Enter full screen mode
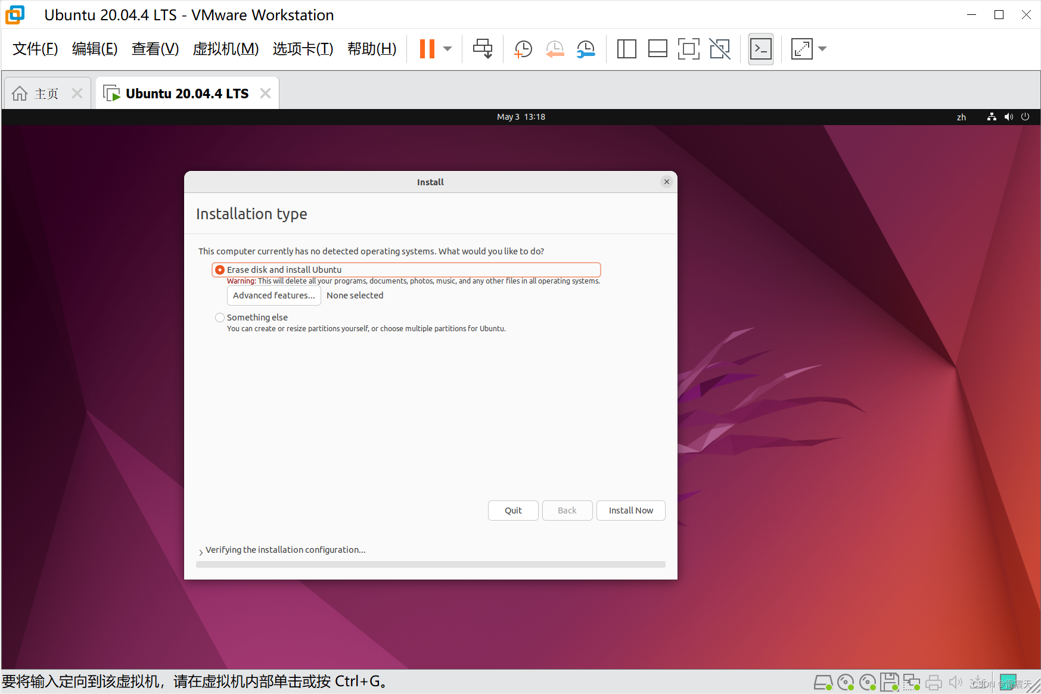Screen dimensions: 1041x694 point(688,49)
